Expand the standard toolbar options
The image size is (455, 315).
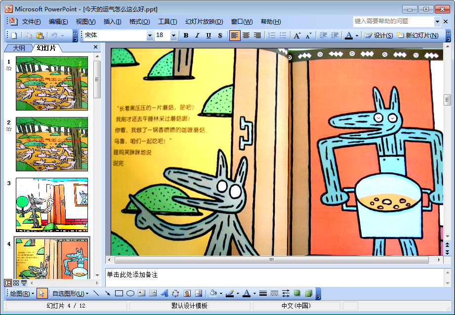[75, 36]
